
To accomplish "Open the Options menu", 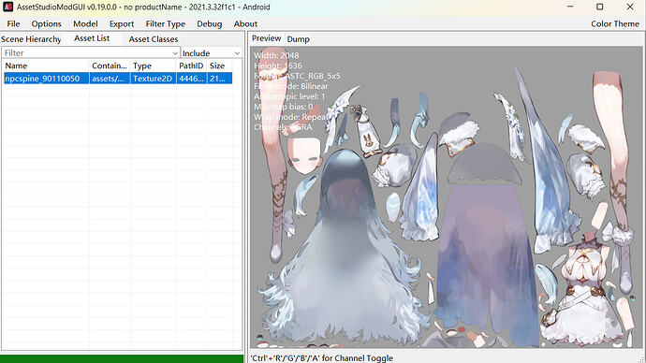I will point(46,24).
